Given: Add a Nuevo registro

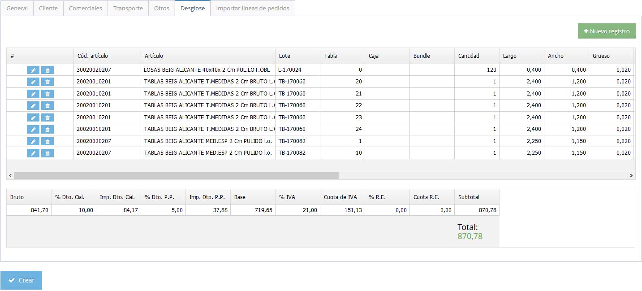Looking at the screenshot, I should 607,31.
